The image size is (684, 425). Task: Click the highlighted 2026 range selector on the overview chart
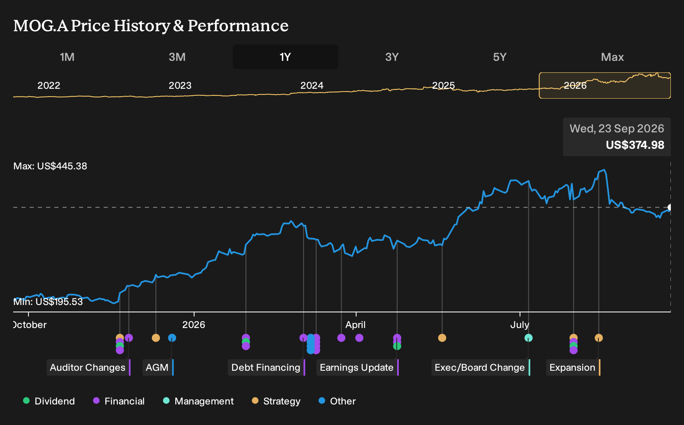click(605, 85)
